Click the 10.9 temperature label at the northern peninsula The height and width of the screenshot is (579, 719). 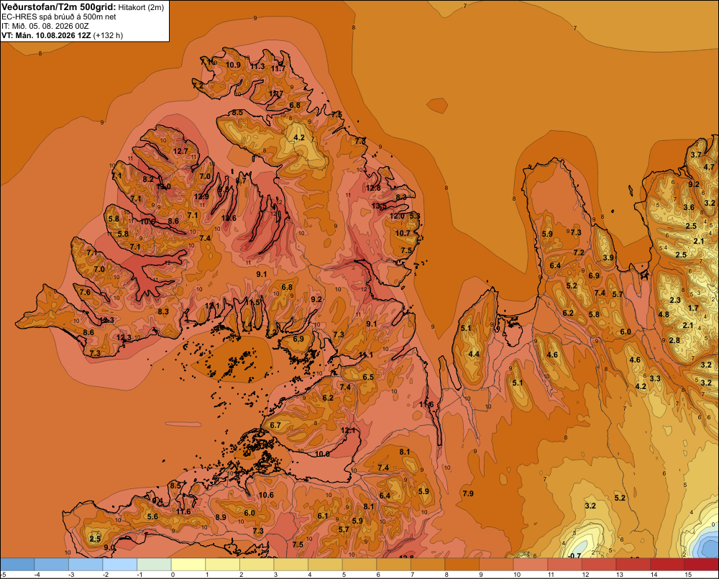click(x=233, y=65)
